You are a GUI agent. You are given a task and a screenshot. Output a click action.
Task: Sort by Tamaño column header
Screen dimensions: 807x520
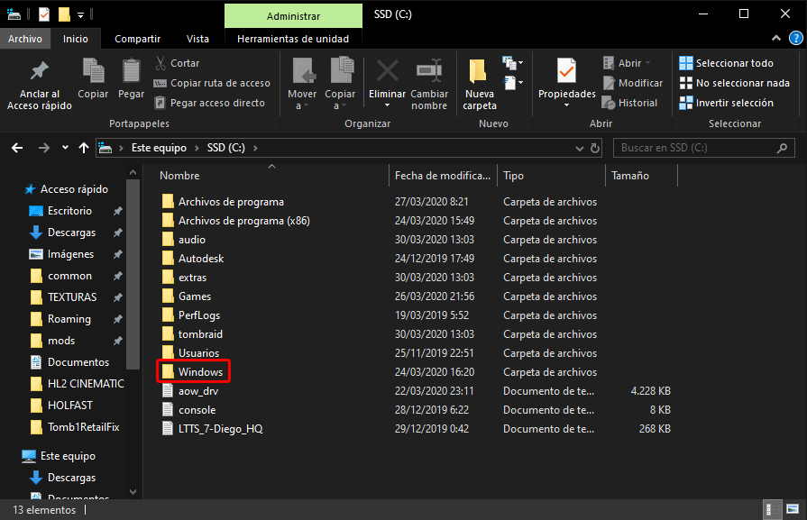[x=641, y=176]
